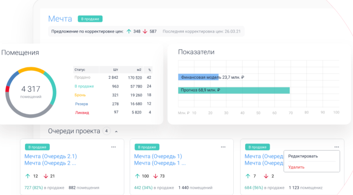
Task: Click the Резерв status row label
Action: tap(81, 104)
